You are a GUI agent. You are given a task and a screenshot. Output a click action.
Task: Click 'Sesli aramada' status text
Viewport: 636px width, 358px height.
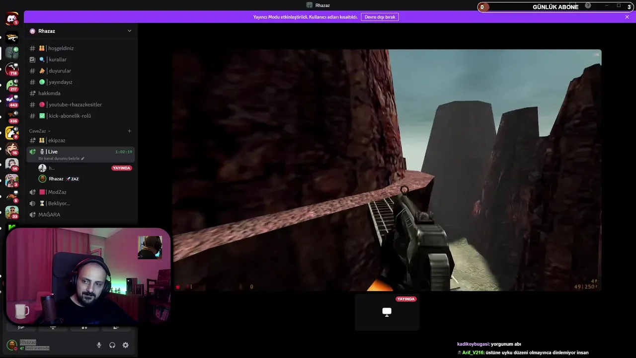(x=38, y=348)
